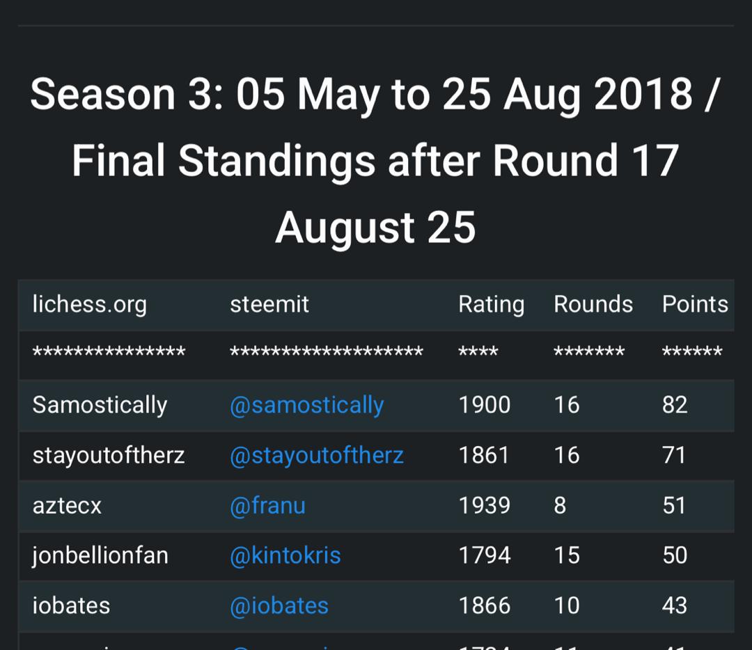Viewport: 752px width, 650px height.
Task: Visit the @franu steemit profile
Action: coord(267,506)
